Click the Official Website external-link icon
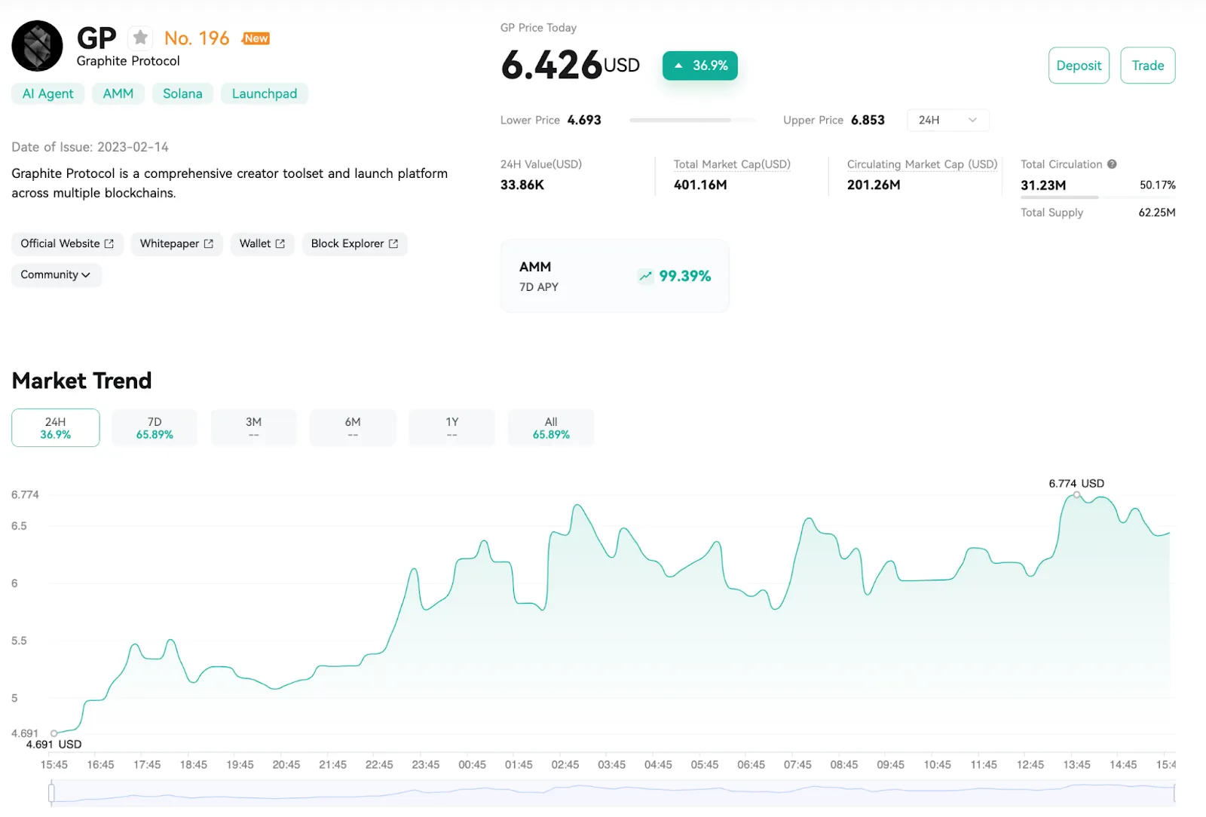 pos(109,243)
